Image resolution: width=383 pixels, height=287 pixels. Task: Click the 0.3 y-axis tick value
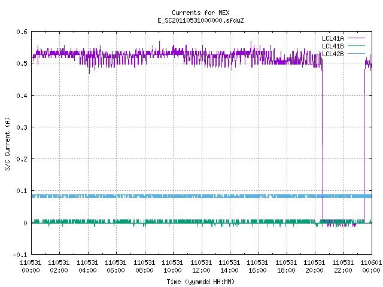pos(22,127)
